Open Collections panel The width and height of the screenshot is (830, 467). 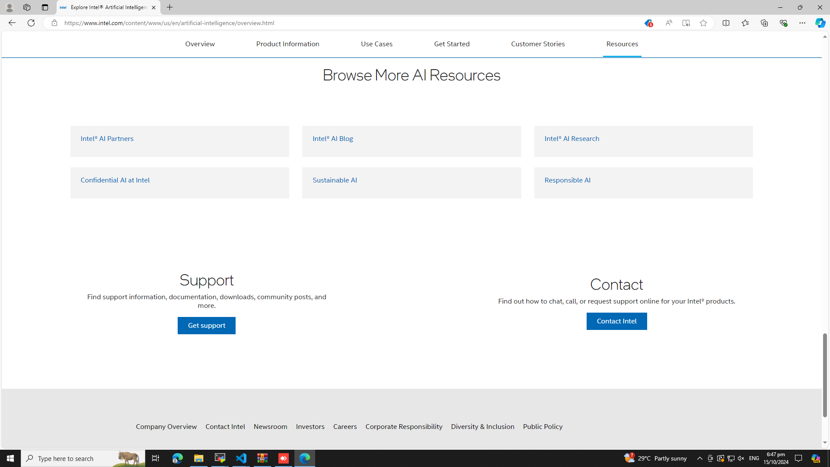click(764, 23)
